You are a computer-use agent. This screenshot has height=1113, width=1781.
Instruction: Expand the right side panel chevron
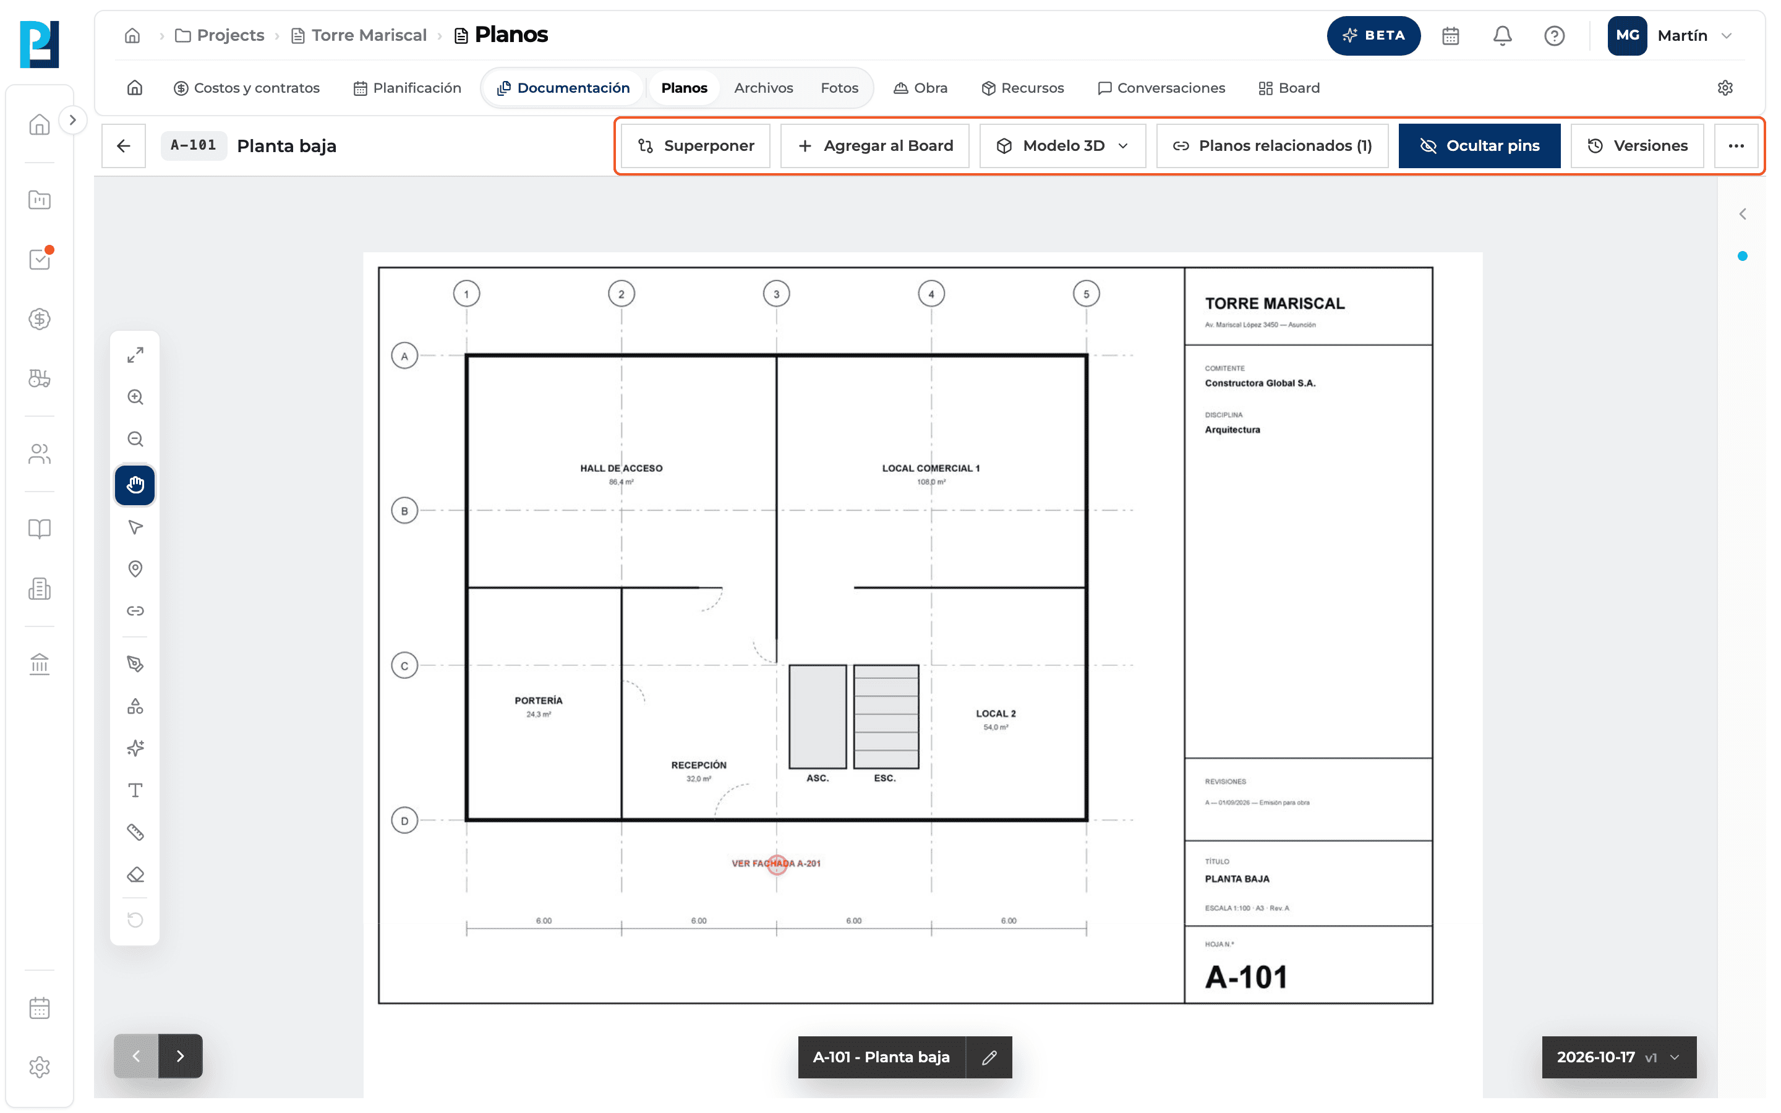coord(1742,214)
